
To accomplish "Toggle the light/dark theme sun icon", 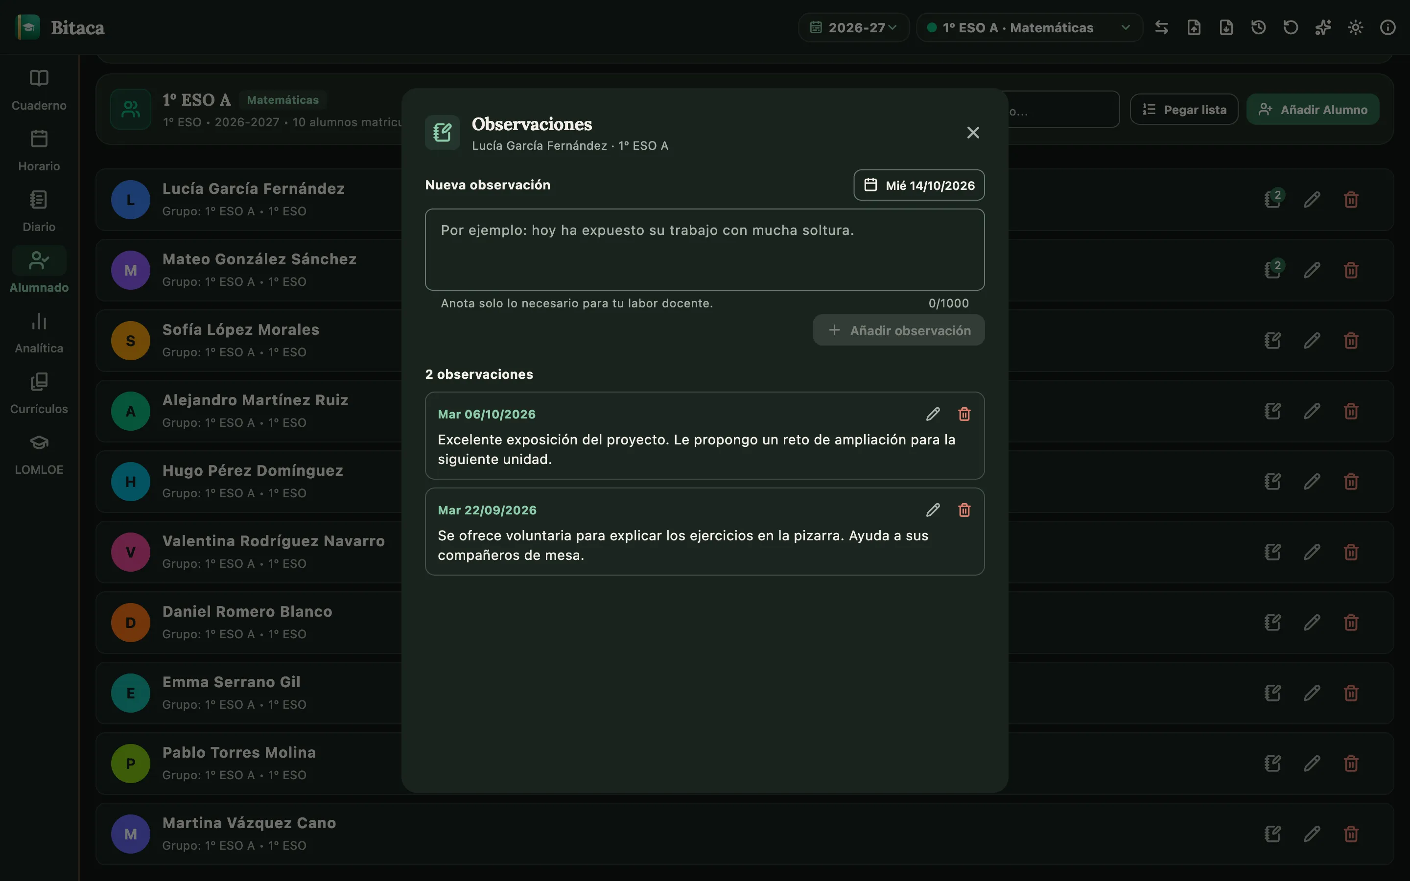I will click(x=1355, y=27).
